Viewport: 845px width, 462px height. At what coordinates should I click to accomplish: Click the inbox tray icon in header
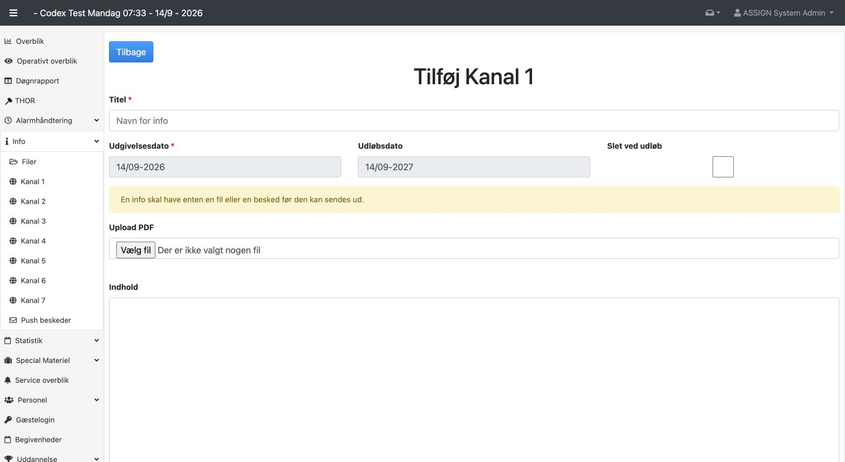click(709, 13)
